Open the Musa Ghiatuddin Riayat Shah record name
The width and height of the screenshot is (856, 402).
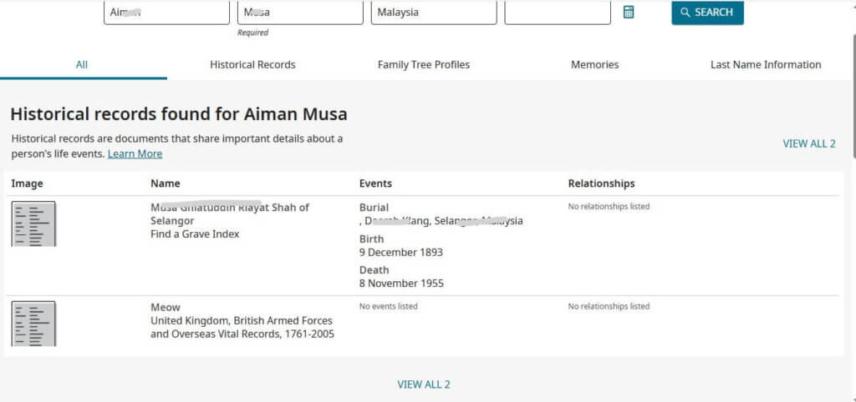click(230, 214)
